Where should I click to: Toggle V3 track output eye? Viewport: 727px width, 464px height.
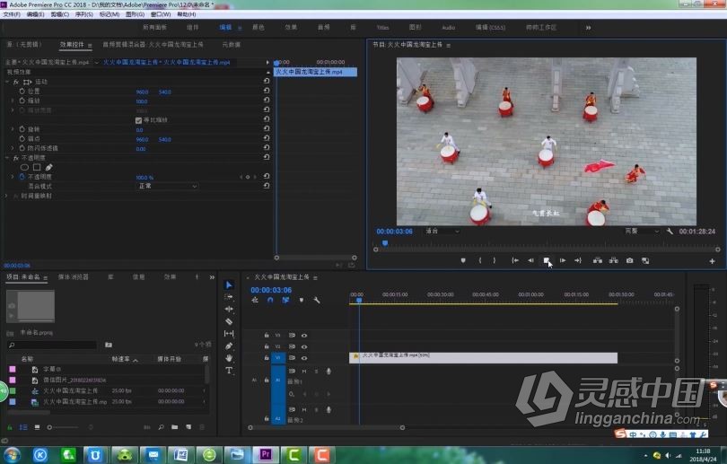coord(304,335)
